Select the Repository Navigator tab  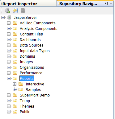(78, 4)
